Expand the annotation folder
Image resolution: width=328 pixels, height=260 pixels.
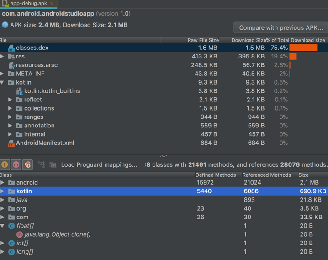pos(10,126)
